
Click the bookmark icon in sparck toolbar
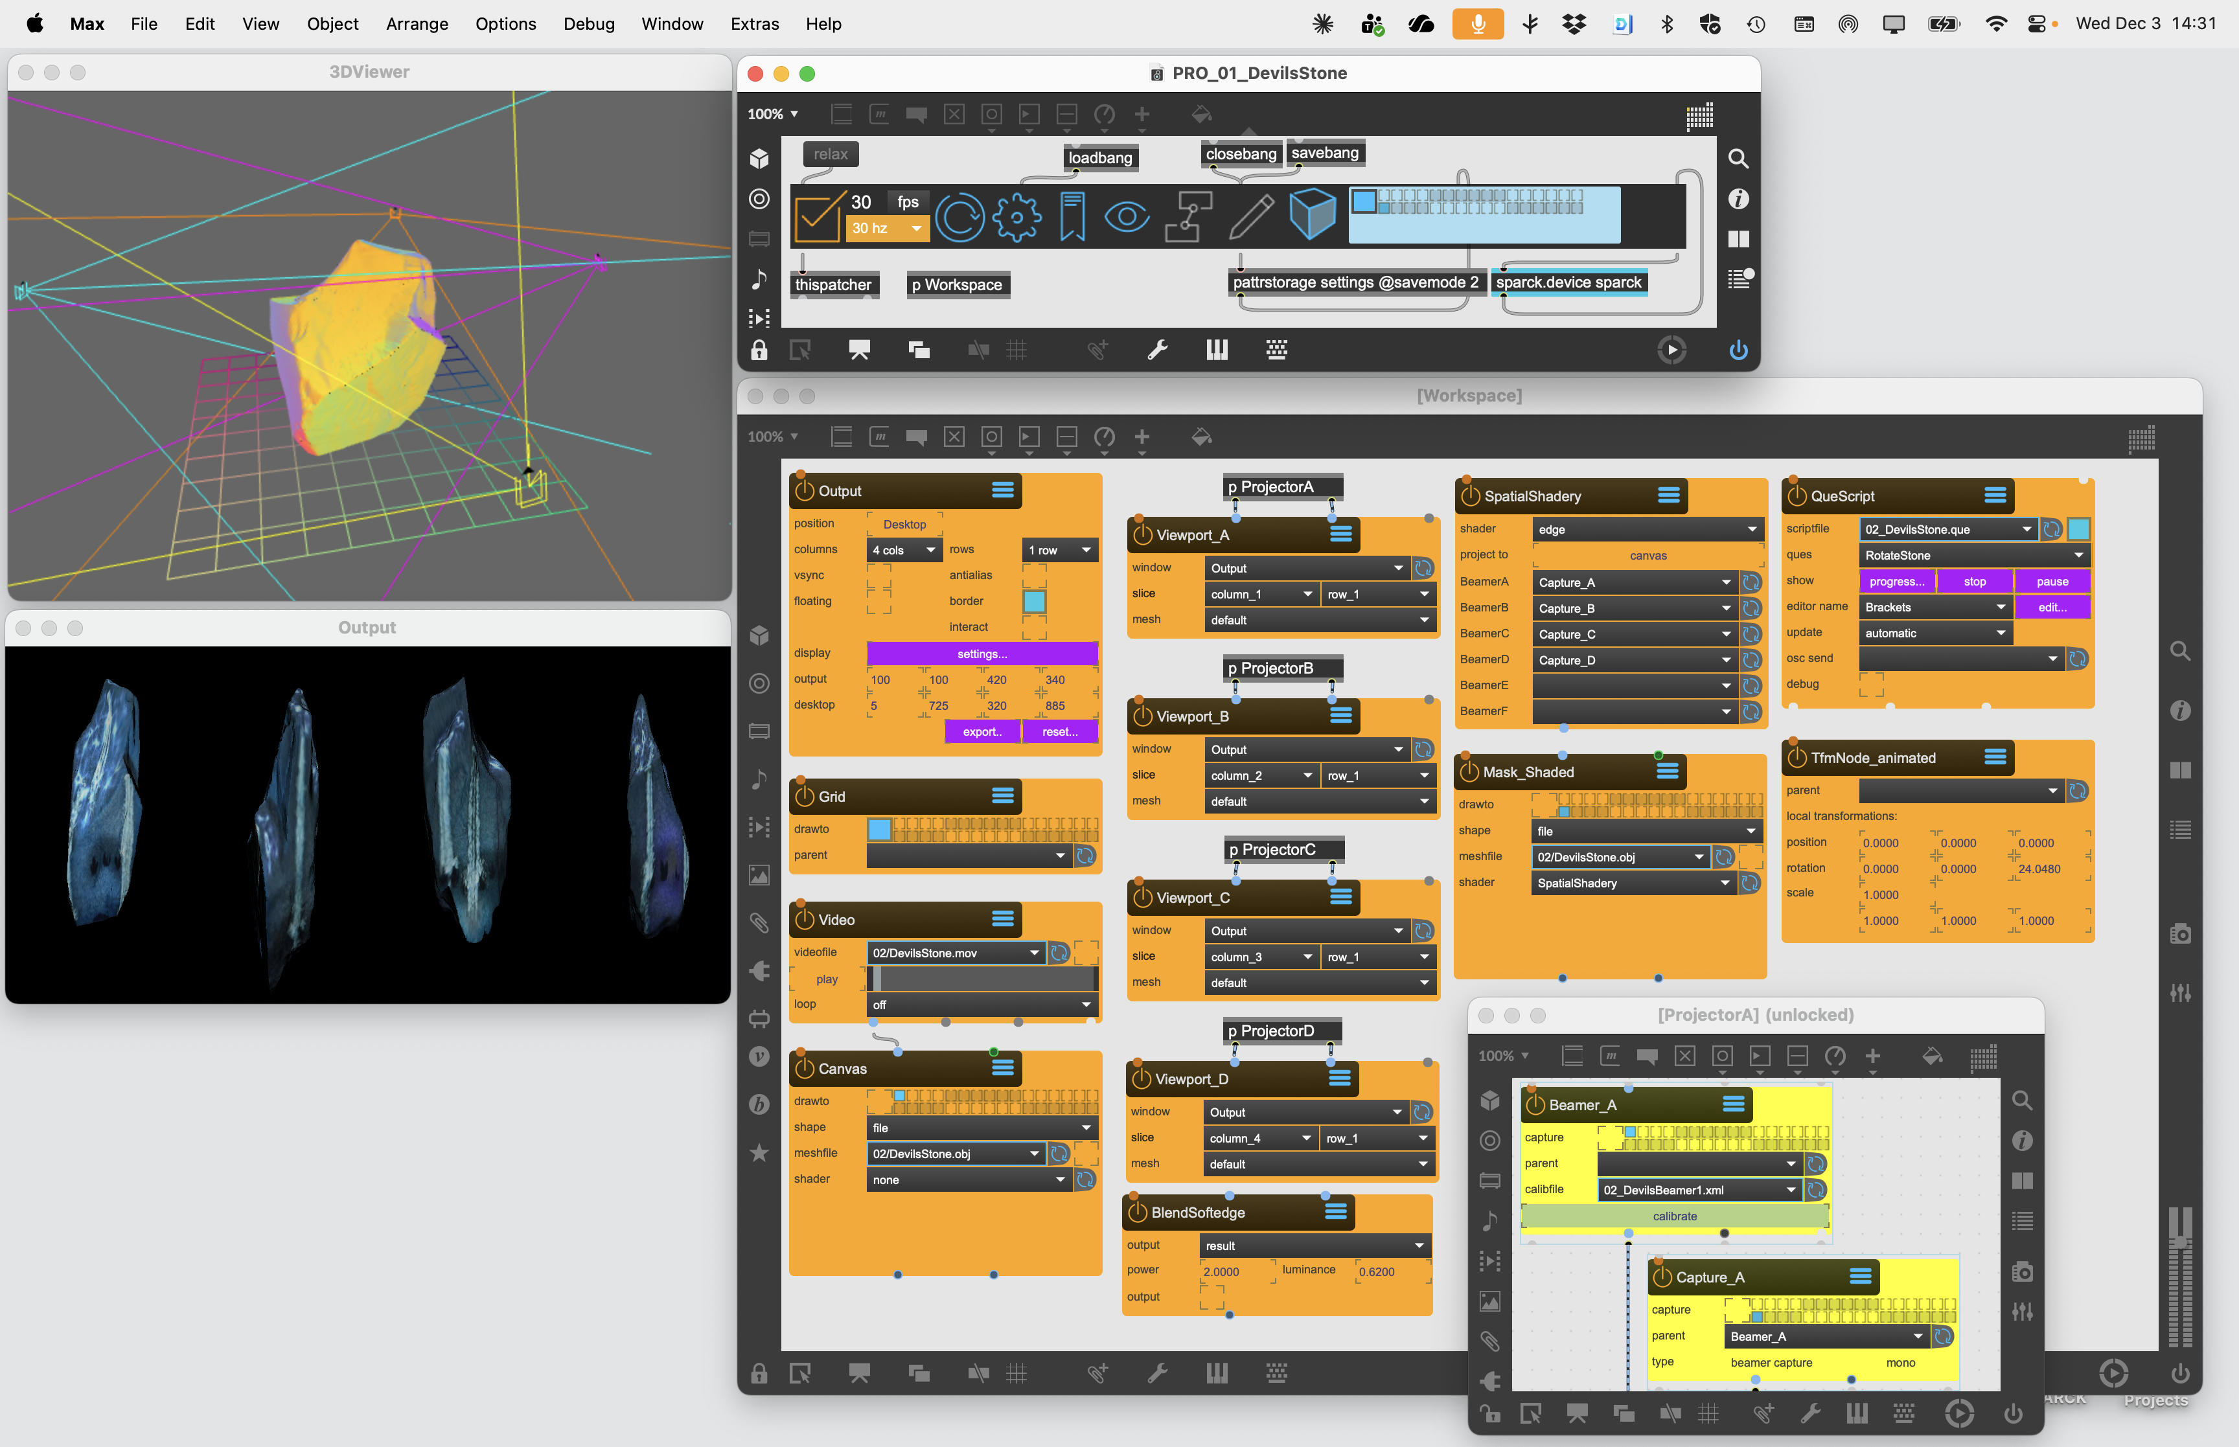point(1072,217)
